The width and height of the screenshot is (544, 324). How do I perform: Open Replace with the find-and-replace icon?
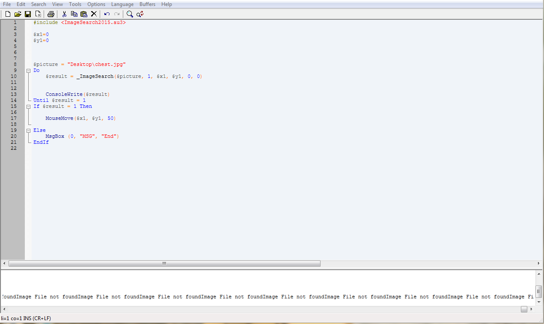pos(140,14)
